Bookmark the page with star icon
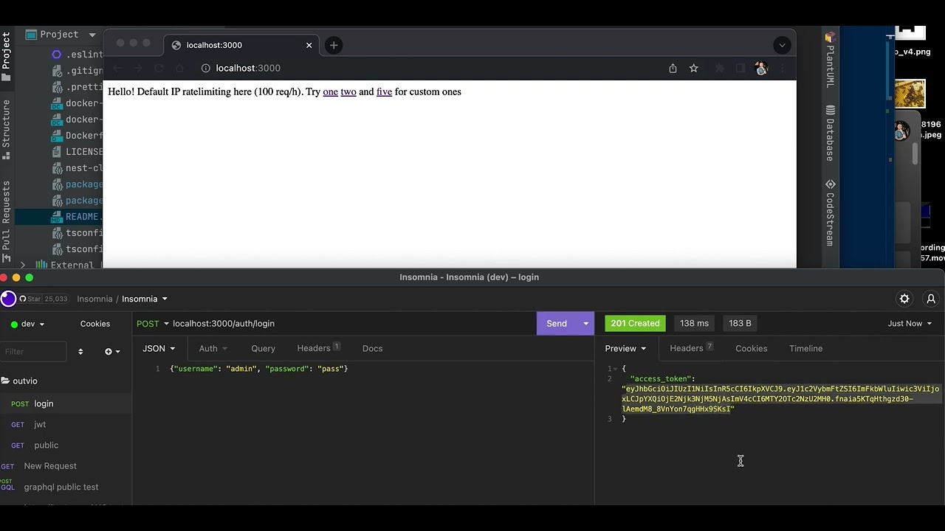 click(x=694, y=68)
